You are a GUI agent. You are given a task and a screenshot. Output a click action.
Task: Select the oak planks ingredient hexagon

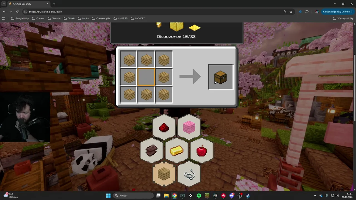(x=164, y=174)
